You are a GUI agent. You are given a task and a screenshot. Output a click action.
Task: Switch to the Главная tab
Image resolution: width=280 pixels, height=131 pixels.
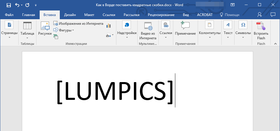pos(29,15)
